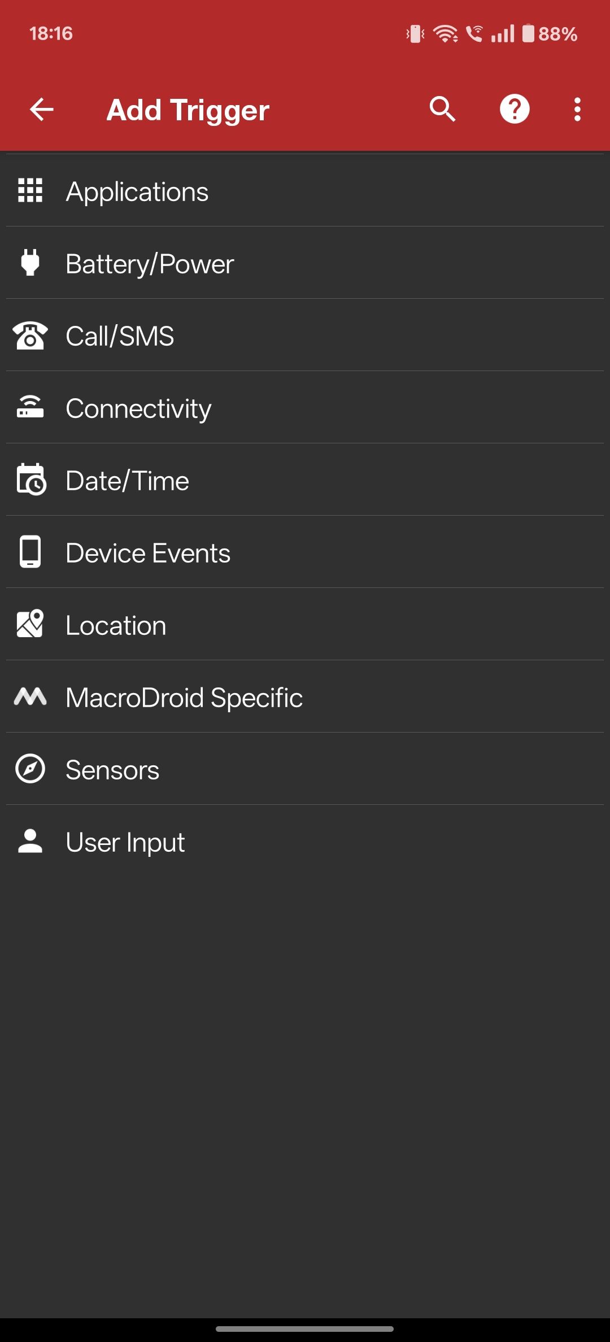
Task: Open the Sensors trigger list
Action: (305, 769)
